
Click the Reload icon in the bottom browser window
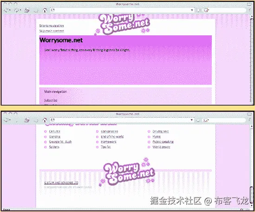click(x=27, y=120)
